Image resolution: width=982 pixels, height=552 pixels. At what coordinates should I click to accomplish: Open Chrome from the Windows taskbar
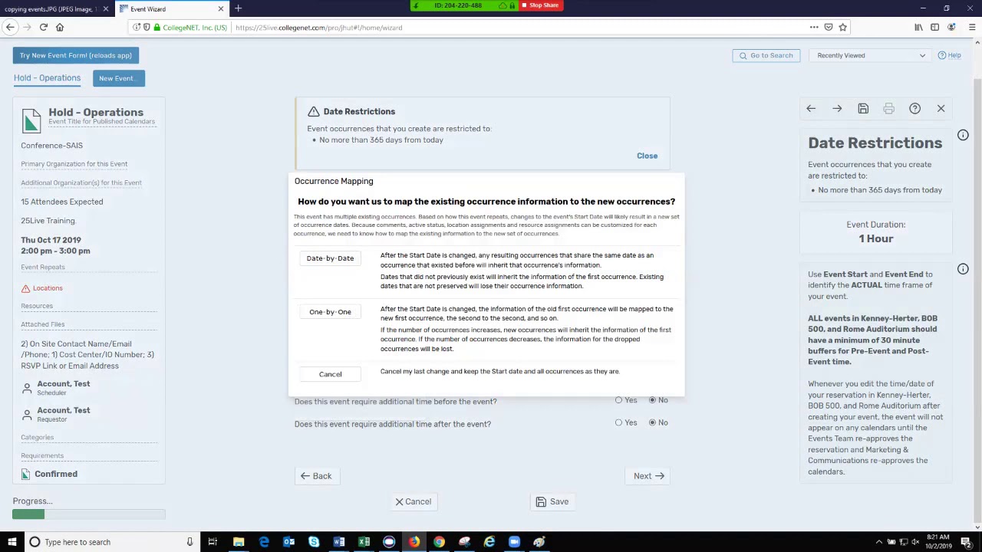(439, 542)
